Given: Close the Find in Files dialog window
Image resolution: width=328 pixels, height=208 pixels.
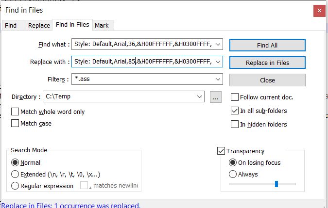Looking at the screenshot, I should [x=319, y=9].
